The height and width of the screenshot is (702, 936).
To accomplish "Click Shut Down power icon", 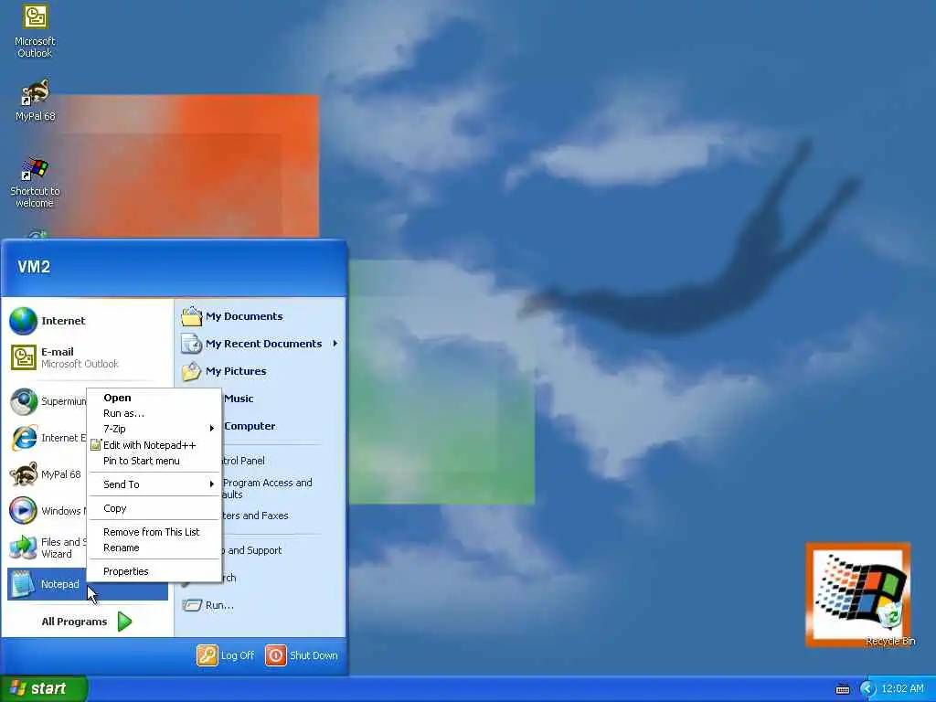I will coord(276,655).
